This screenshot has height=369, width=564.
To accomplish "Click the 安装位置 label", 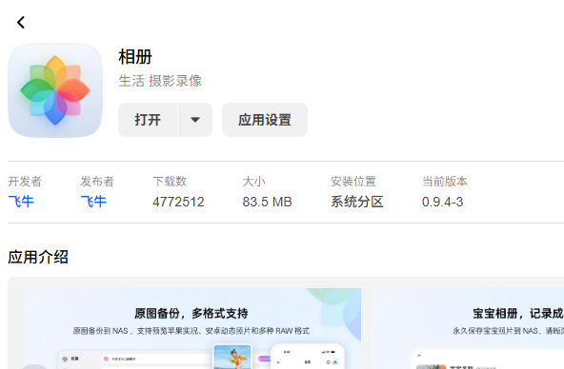I will (353, 182).
